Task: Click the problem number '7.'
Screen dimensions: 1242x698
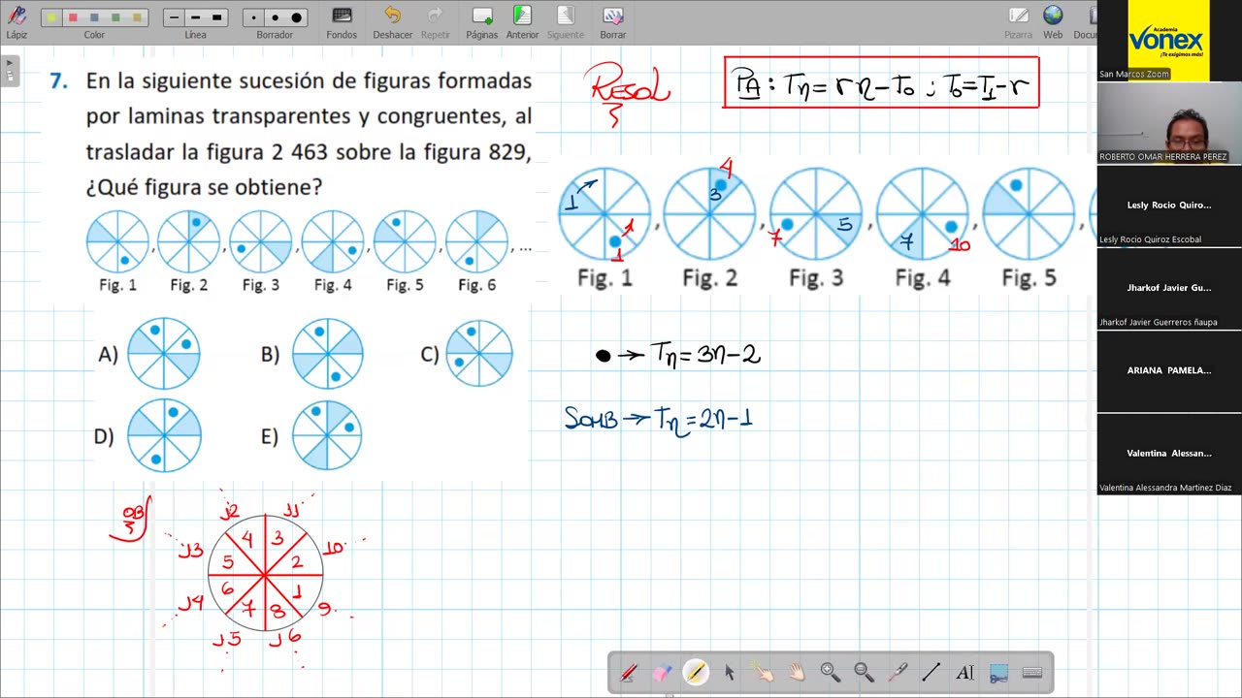Action: [59, 81]
